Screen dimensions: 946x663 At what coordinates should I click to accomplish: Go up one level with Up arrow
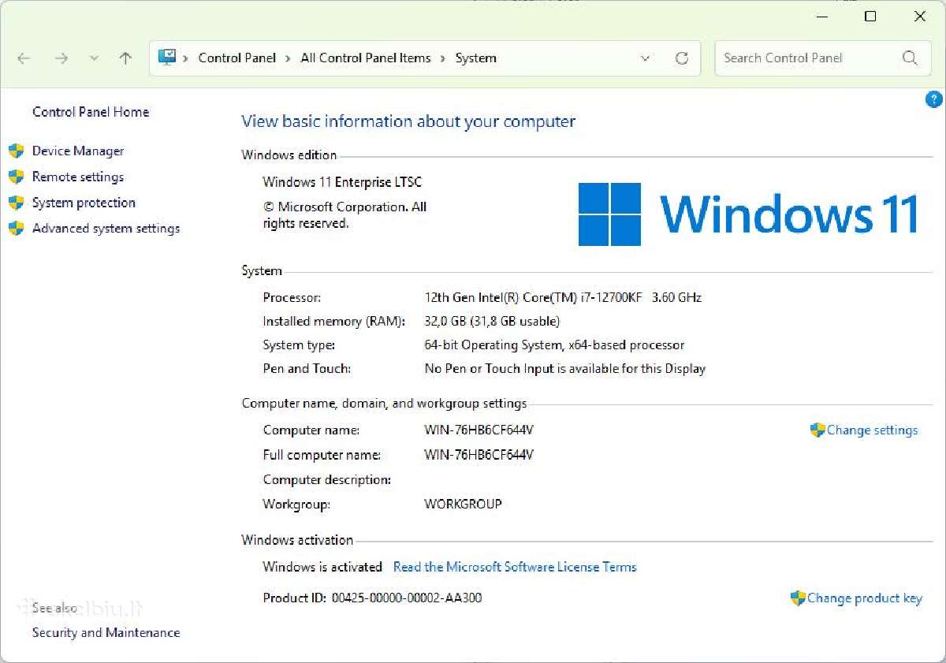point(125,58)
